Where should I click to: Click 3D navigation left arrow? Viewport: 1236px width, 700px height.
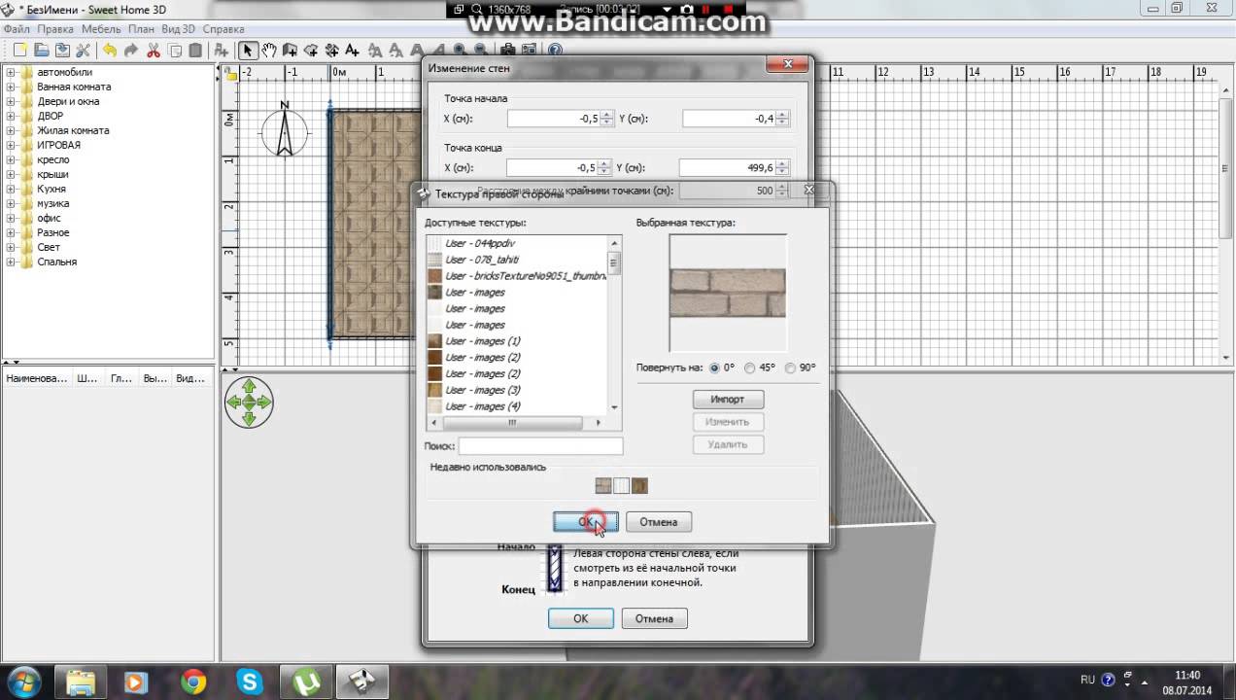tap(233, 402)
